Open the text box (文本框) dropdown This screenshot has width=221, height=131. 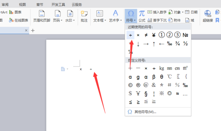click(x=100, y=16)
